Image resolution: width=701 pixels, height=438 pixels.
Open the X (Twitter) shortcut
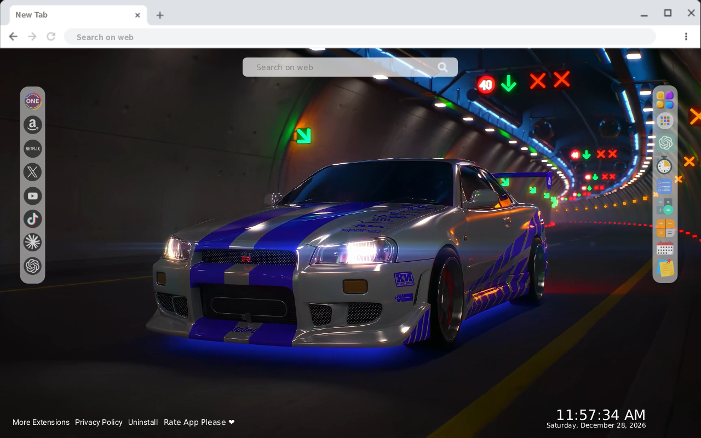pyautogui.click(x=33, y=172)
